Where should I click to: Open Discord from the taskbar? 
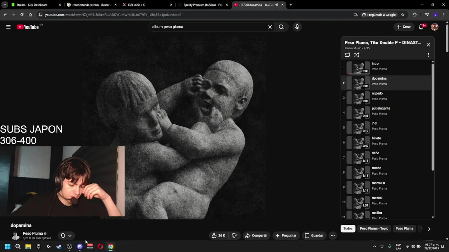pos(80,246)
